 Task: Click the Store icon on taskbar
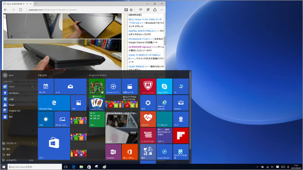click(89, 167)
